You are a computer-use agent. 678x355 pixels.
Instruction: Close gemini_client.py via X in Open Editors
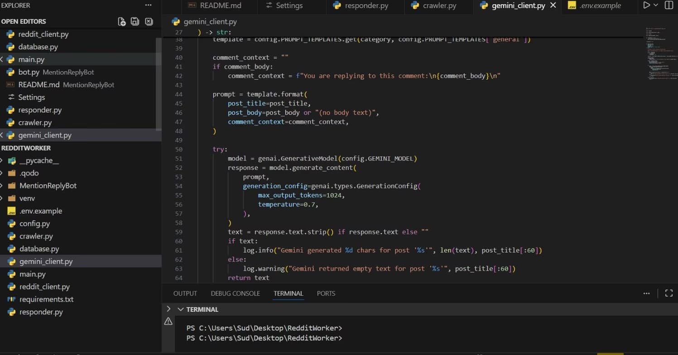click(x=2, y=135)
